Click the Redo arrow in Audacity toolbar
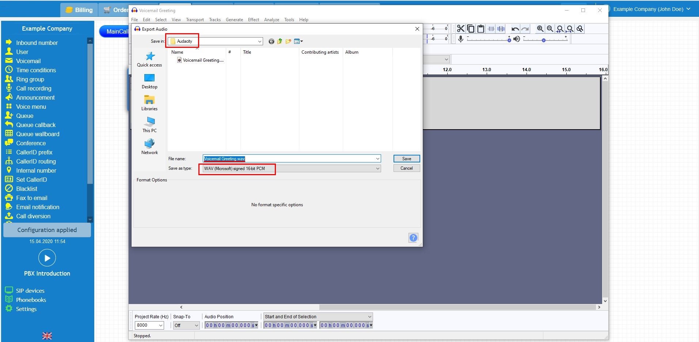Viewport: 699px width, 342px height. [525, 29]
